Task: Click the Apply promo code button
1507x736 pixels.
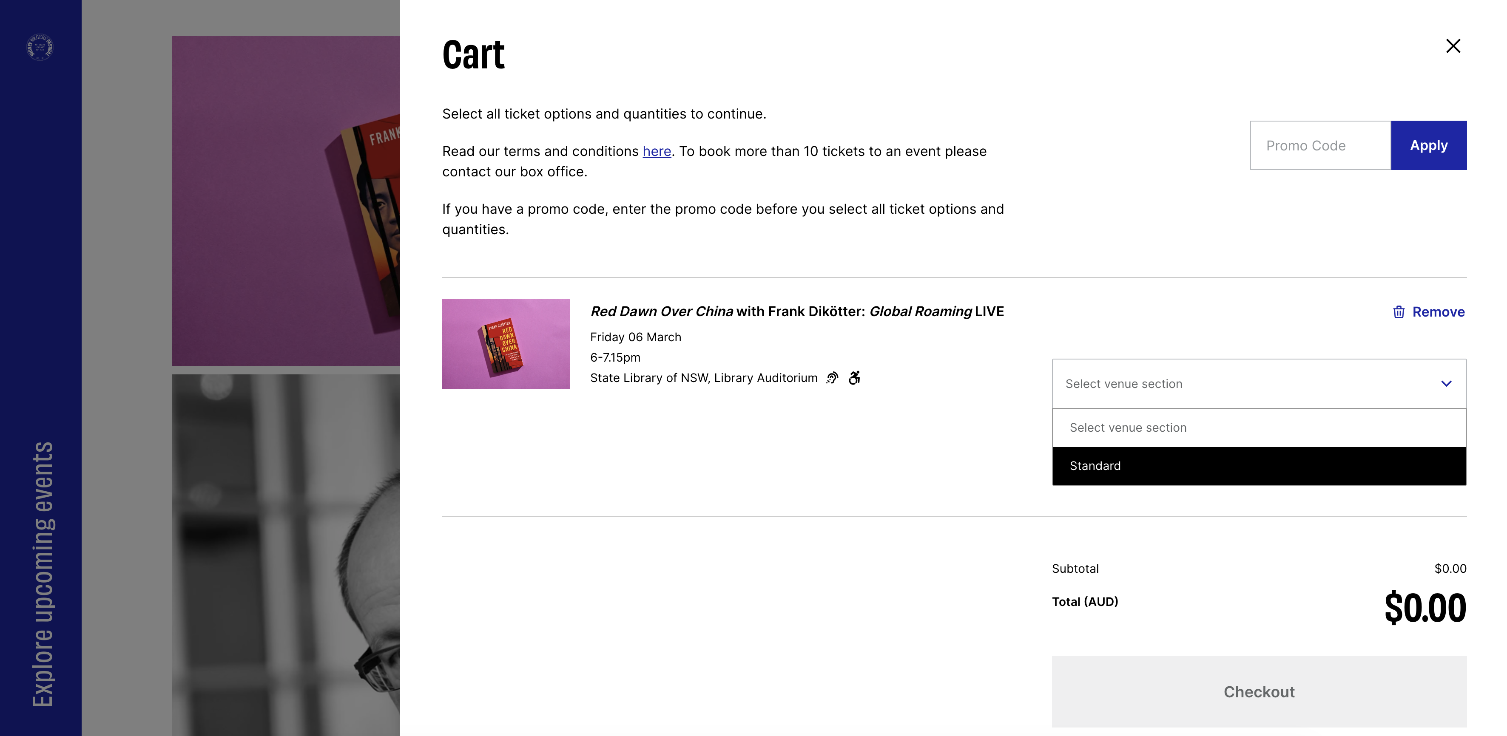Action: pos(1428,146)
